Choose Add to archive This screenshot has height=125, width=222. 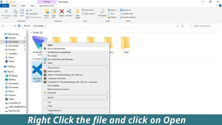click(76, 71)
